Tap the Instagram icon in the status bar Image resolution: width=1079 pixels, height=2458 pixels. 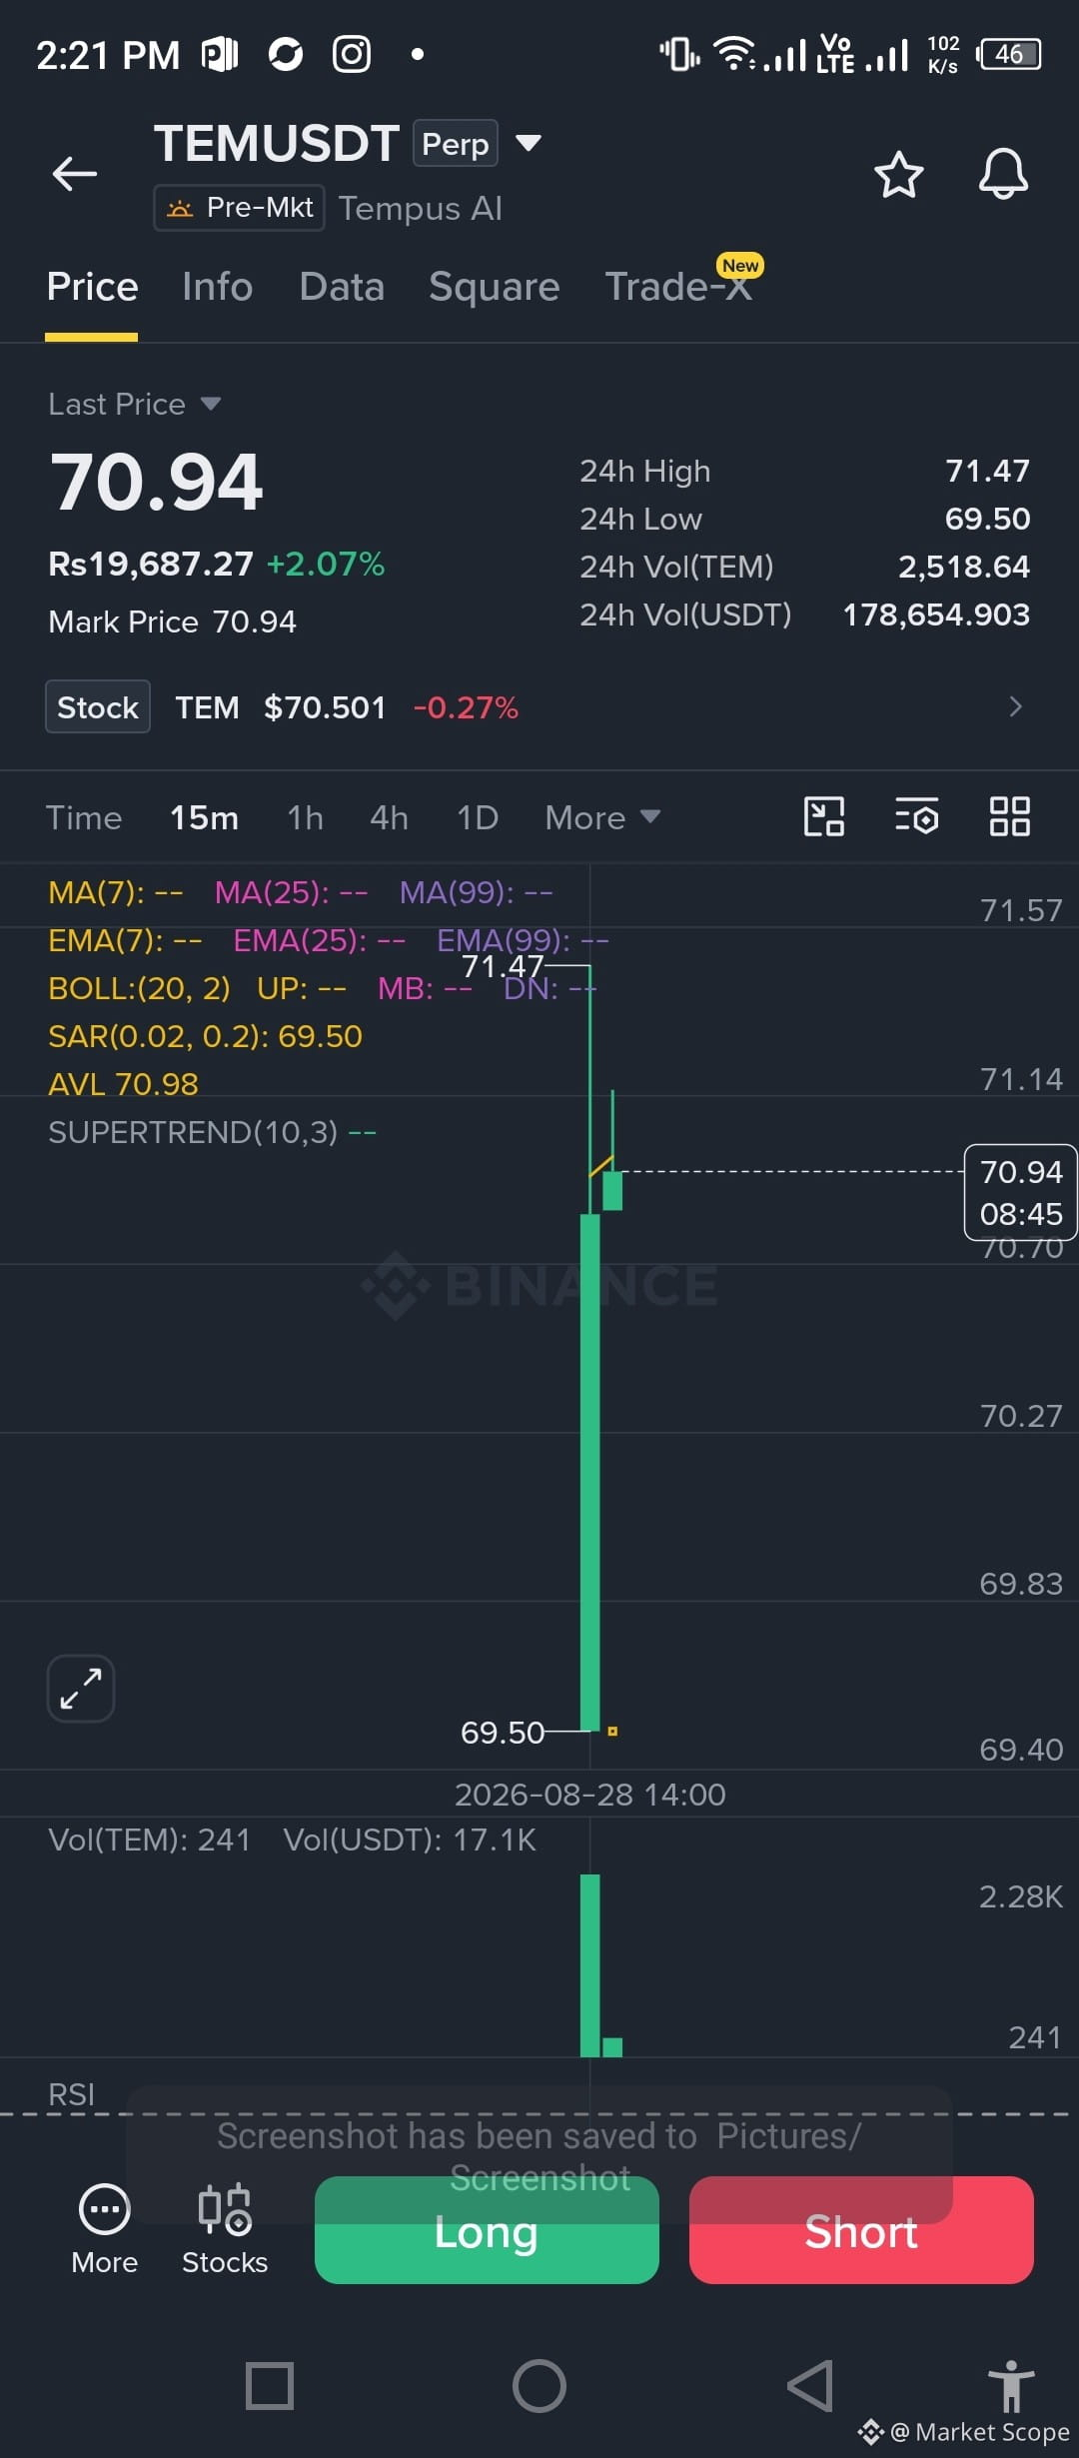[x=352, y=54]
